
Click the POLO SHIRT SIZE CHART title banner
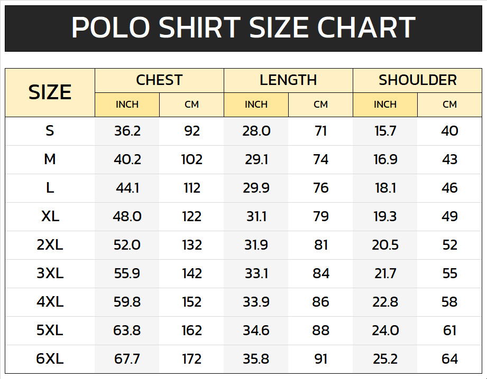(243, 28)
